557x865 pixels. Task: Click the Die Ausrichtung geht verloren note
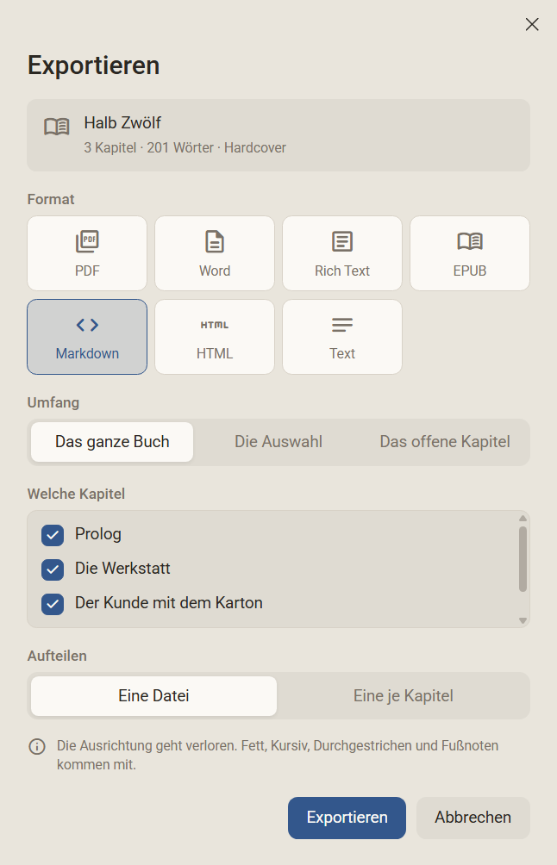[278, 756]
